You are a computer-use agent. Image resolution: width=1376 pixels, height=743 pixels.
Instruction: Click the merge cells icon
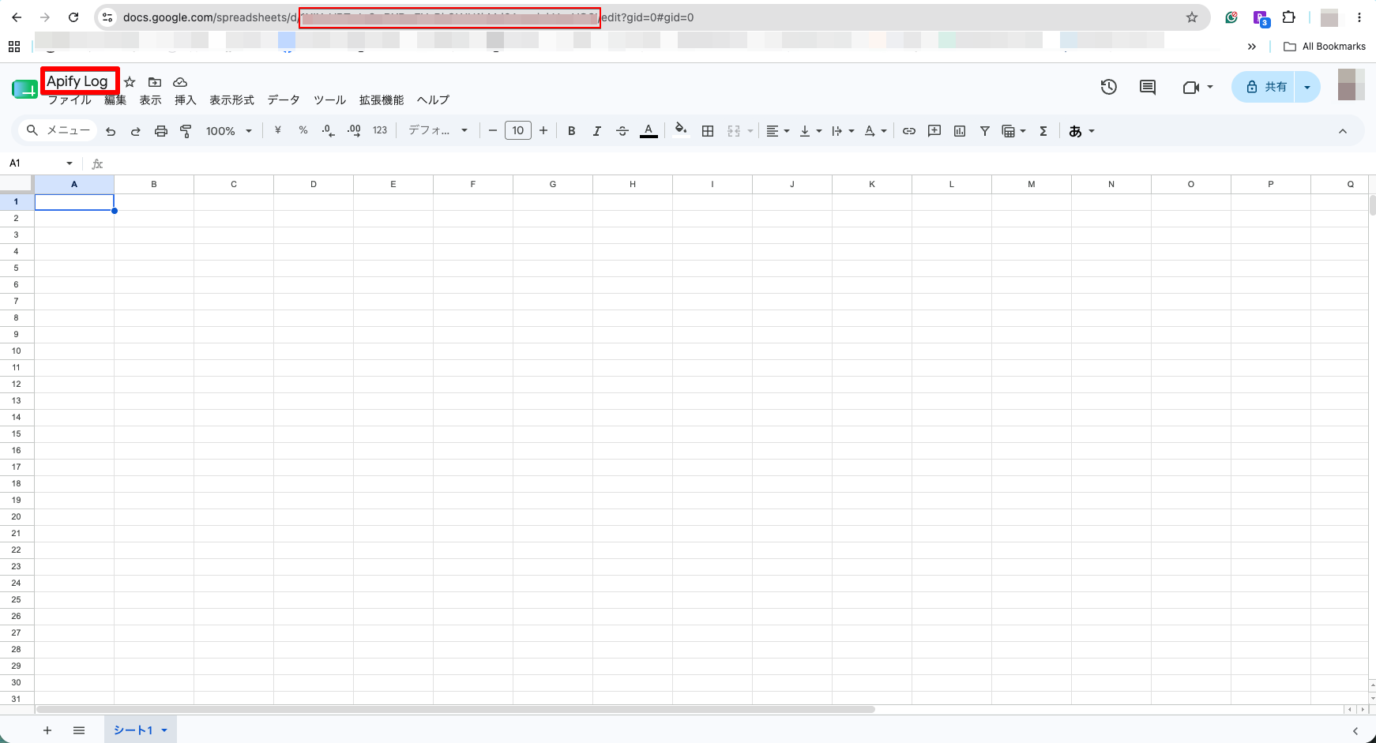(734, 131)
